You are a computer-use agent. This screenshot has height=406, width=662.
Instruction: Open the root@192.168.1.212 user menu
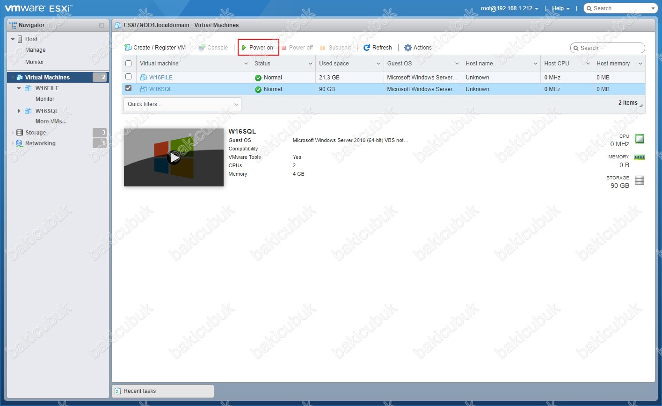(509, 8)
